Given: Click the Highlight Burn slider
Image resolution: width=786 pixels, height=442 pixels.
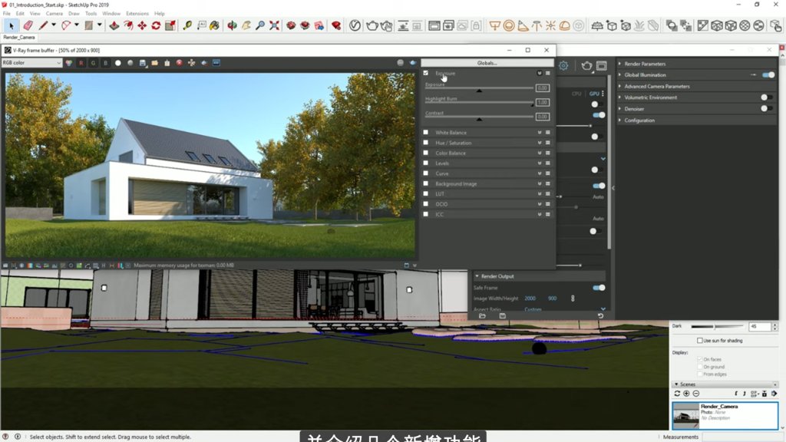Looking at the screenshot, I should point(479,103).
